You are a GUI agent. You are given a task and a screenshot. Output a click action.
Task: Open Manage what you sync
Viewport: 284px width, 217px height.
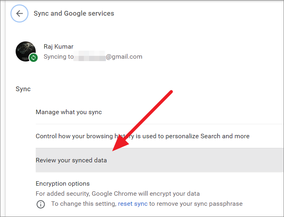click(x=160, y=112)
